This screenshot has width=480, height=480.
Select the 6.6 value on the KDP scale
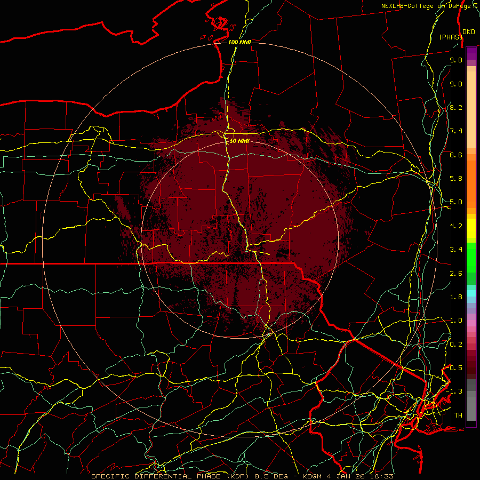tap(456, 155)
